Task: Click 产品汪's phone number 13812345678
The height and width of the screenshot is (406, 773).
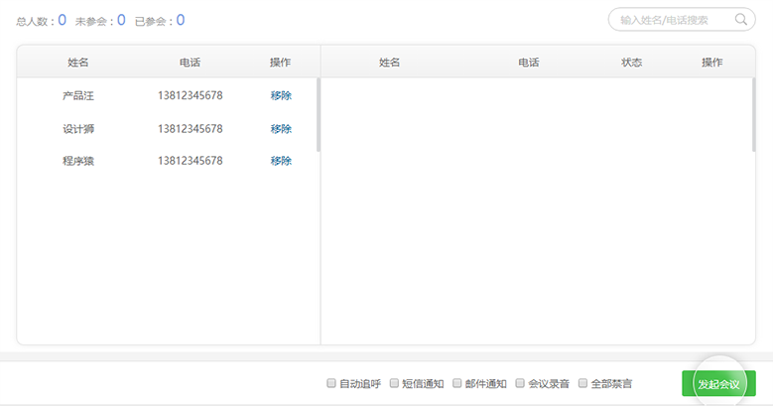Action: coord(191,95)
